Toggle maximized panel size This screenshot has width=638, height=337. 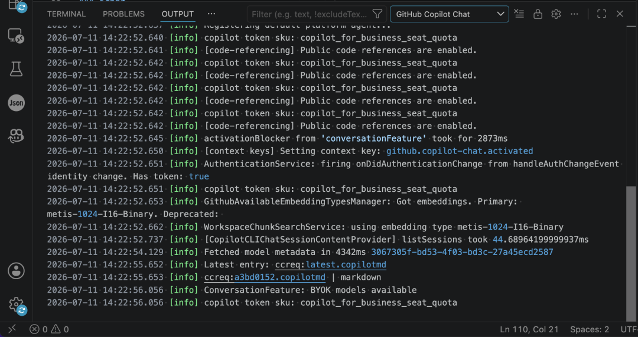click(601, 14)
